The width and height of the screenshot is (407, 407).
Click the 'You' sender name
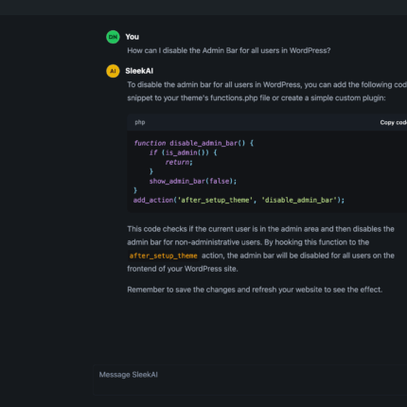coord(132,37)
